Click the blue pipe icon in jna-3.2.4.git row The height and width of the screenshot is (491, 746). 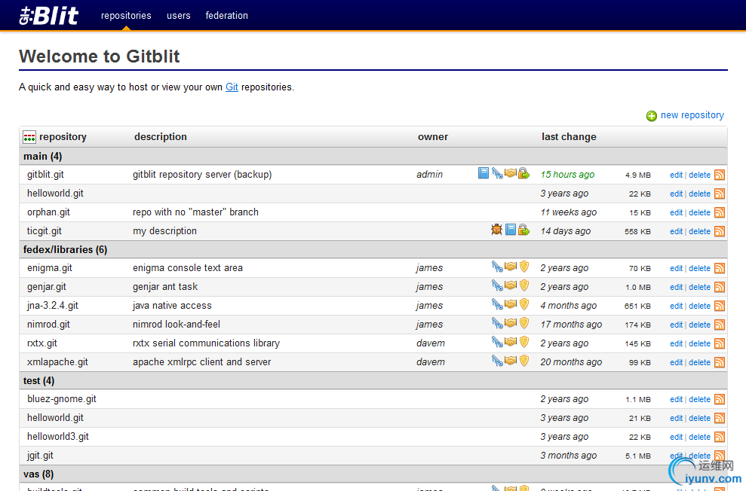point(497,304)
